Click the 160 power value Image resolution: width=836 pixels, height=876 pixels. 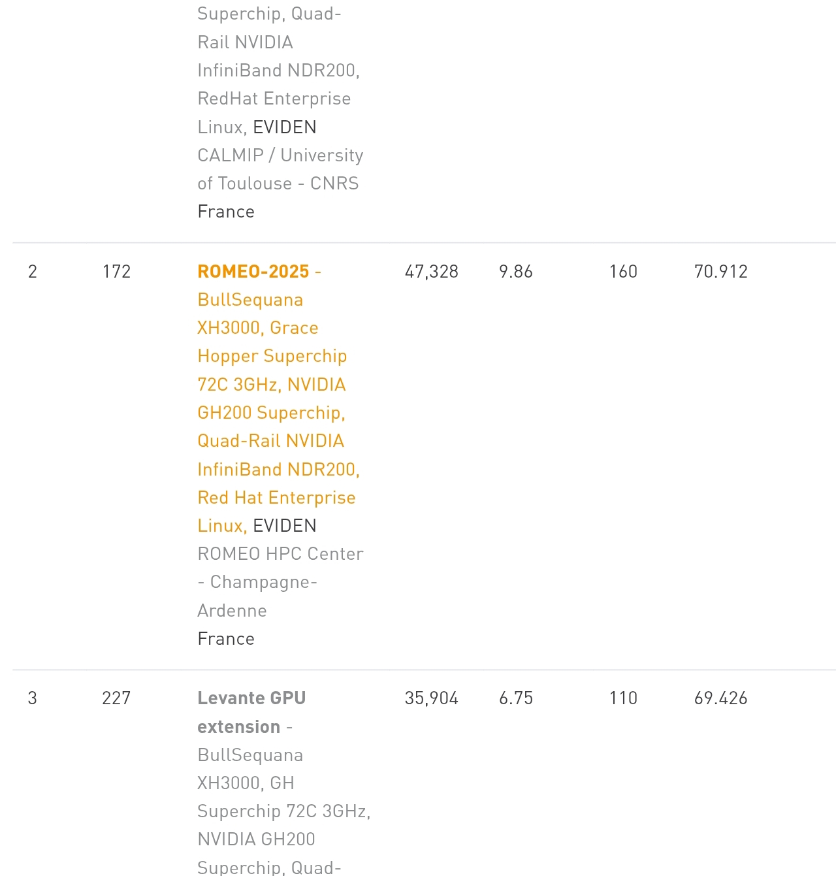[x=623, y=272]
